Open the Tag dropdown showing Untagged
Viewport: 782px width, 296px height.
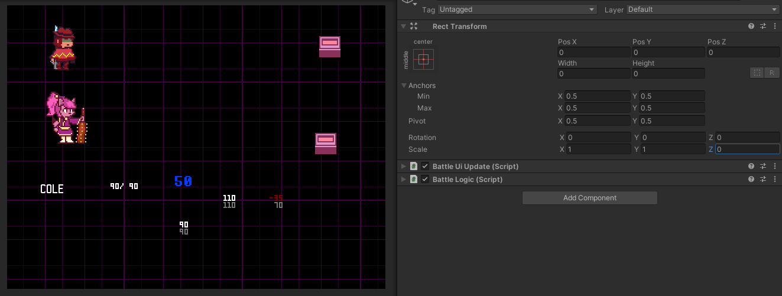click(x=518, y=9)
